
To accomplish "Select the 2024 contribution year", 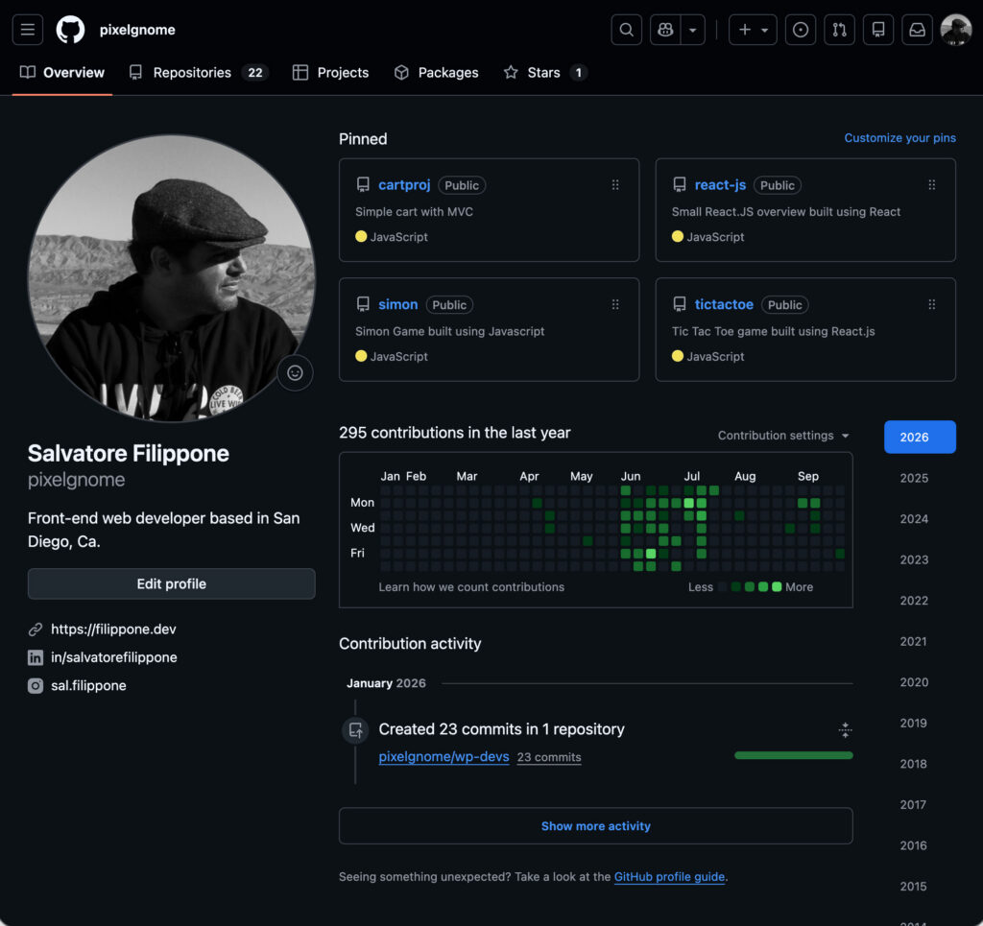I will (914, 519).
